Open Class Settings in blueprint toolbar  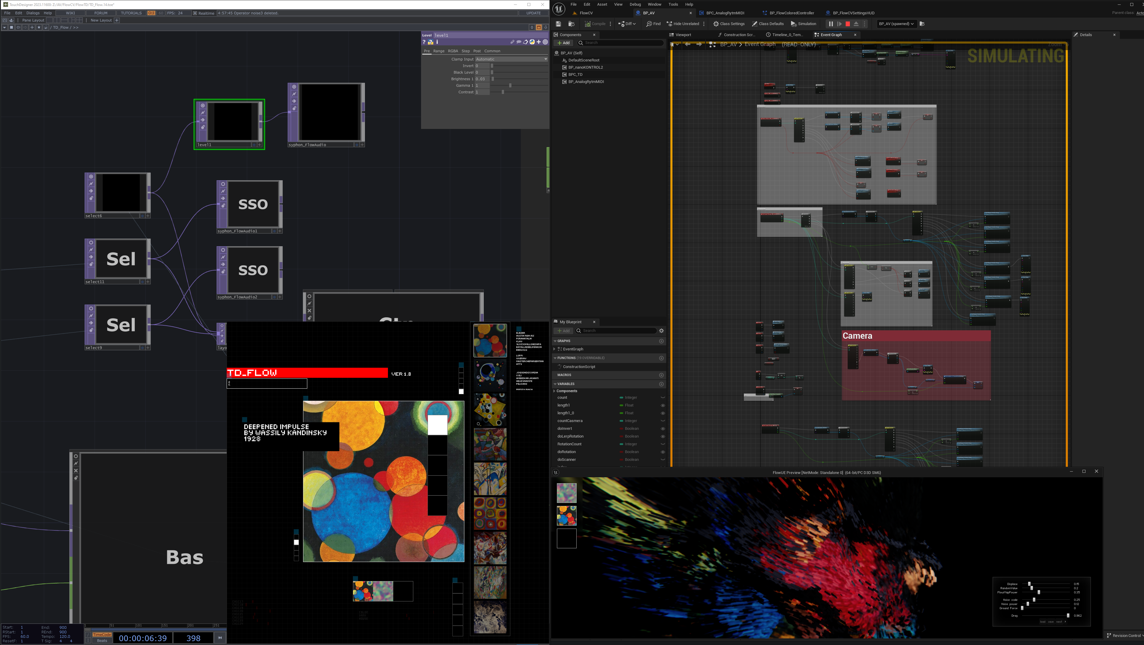pos(729,24)
